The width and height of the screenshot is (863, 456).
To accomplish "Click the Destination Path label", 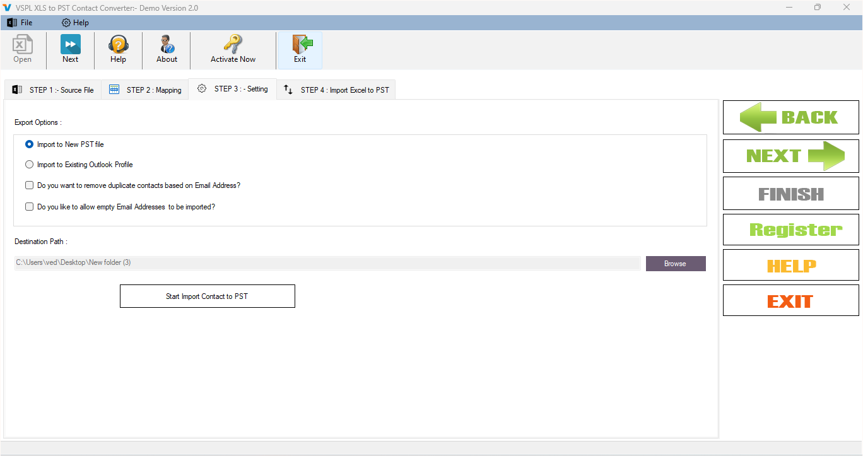I will pyautogui.click(x=41, y=242).
